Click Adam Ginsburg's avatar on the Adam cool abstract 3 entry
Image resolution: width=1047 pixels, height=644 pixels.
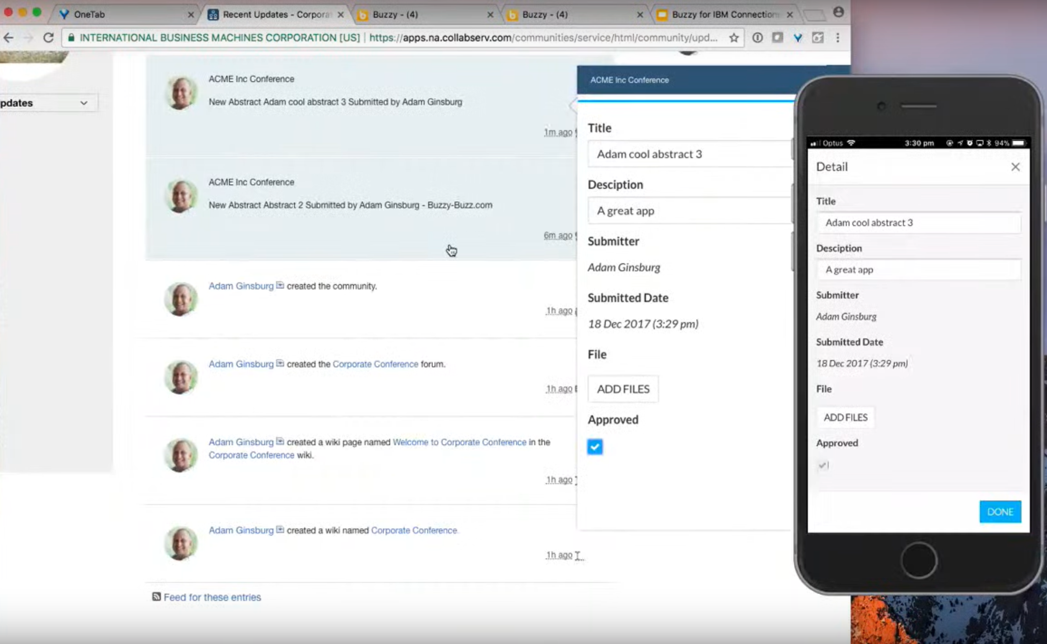click(181, 92)
